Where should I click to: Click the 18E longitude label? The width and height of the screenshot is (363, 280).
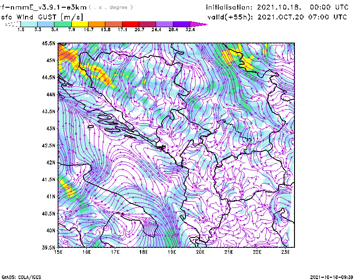tap(143, 252)
